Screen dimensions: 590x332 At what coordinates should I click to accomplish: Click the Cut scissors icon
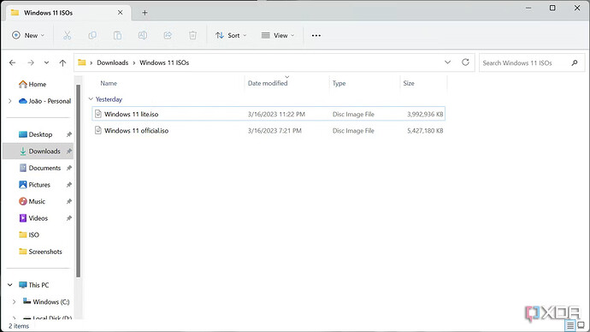pos(67,35)
